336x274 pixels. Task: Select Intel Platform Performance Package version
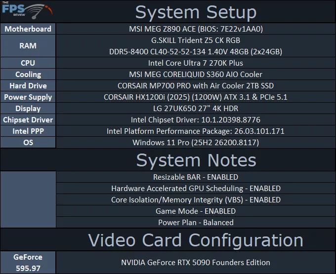196,131
